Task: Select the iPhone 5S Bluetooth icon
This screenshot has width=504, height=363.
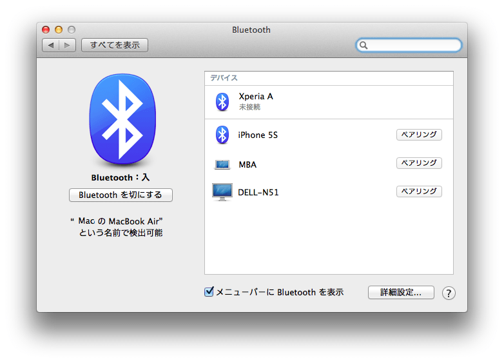Action: click(222, 135)
